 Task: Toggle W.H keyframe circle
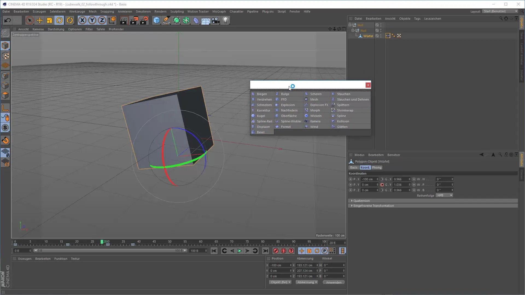pyautogui.click(x=414, y=179)
